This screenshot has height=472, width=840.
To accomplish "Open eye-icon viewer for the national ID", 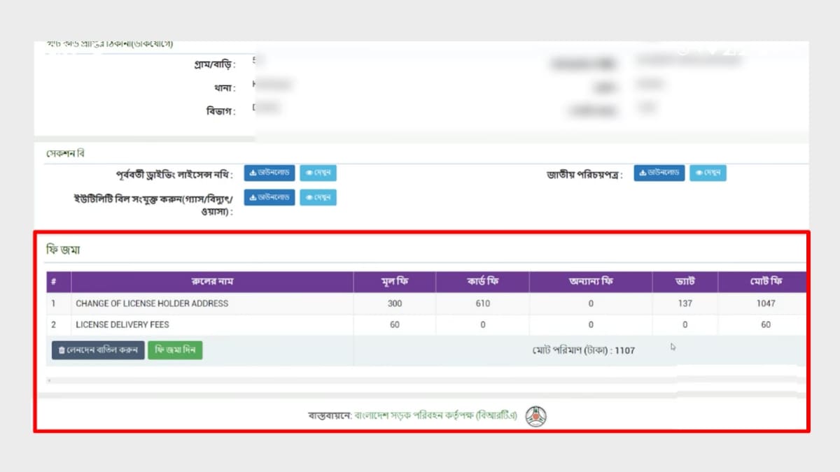I will pos(707,173).
